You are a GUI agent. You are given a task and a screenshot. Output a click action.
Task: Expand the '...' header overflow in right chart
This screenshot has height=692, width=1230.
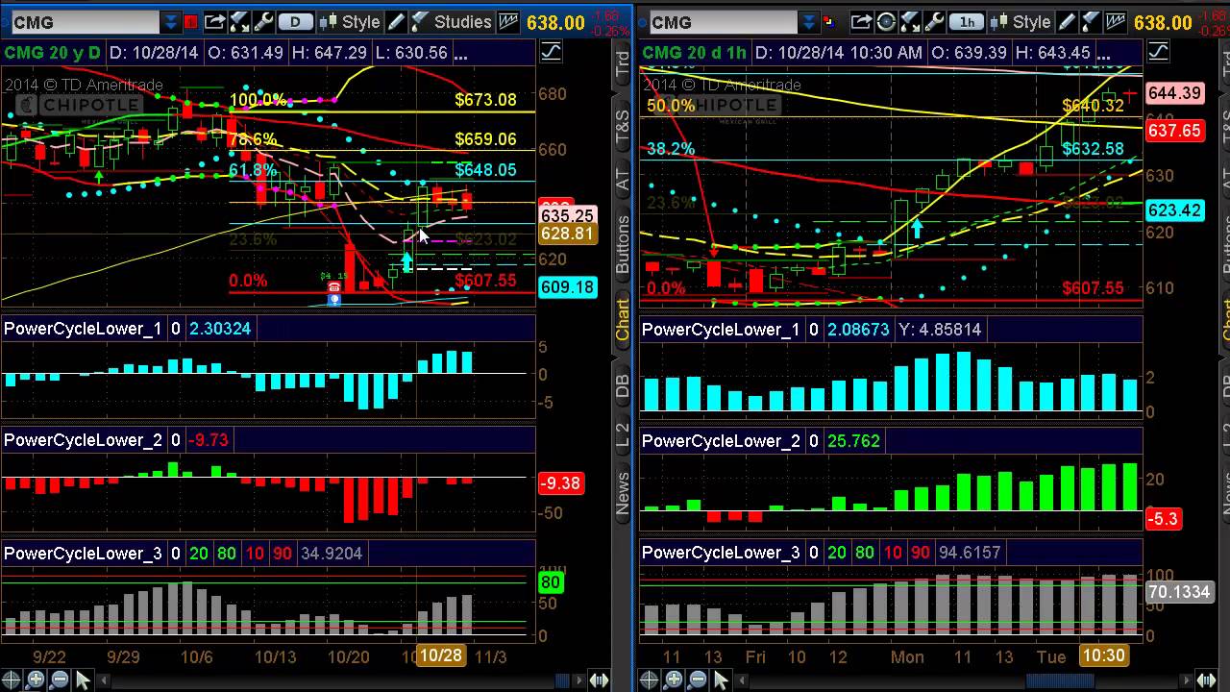point(1103,54)
